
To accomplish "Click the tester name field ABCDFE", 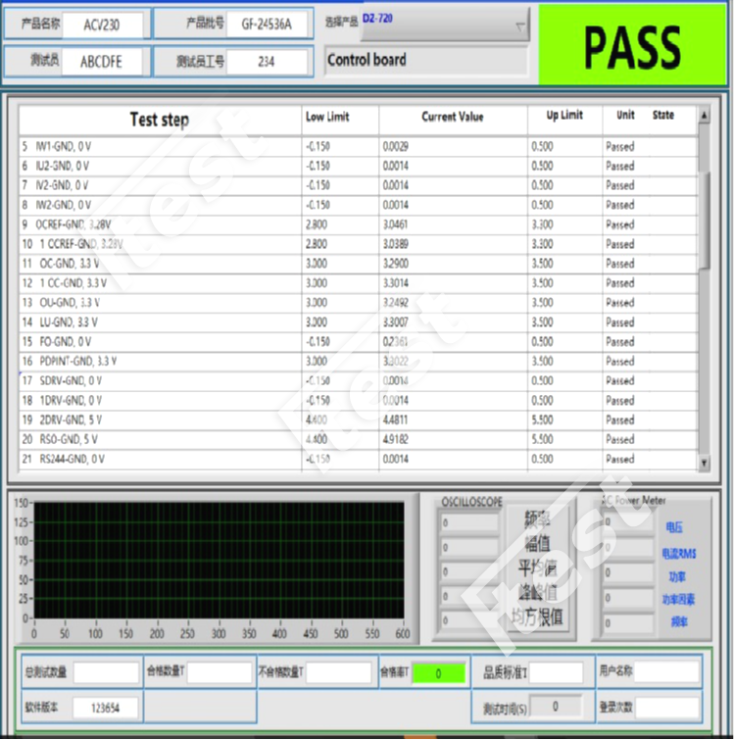I will (x=107, y=61).
